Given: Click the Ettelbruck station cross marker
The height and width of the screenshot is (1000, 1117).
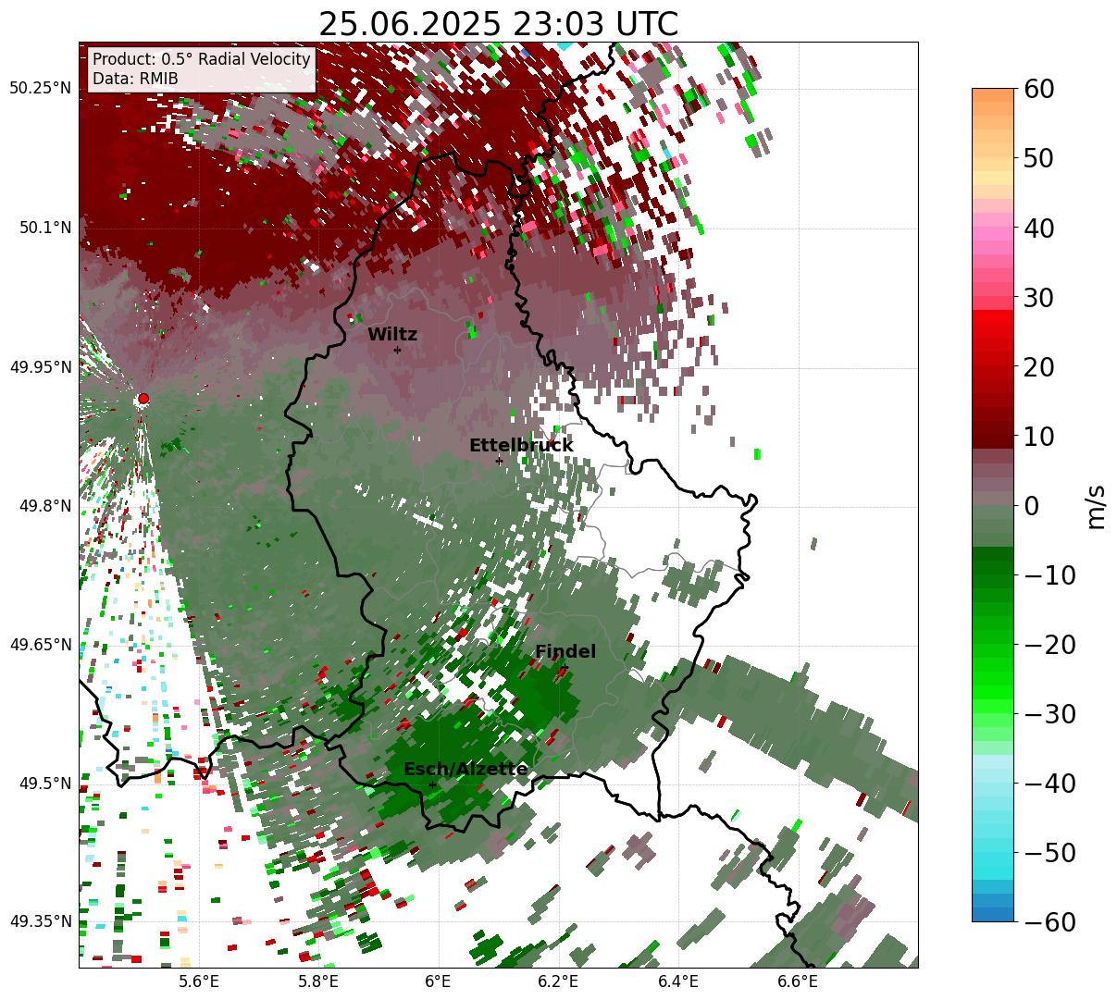Looking at the screenshot, I should pyautogui.click(x=499, y=461).
